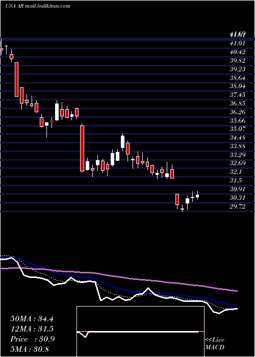Screen dimensions: 255x357
Task: Select the 34.48 price level label
Action: 237,138
